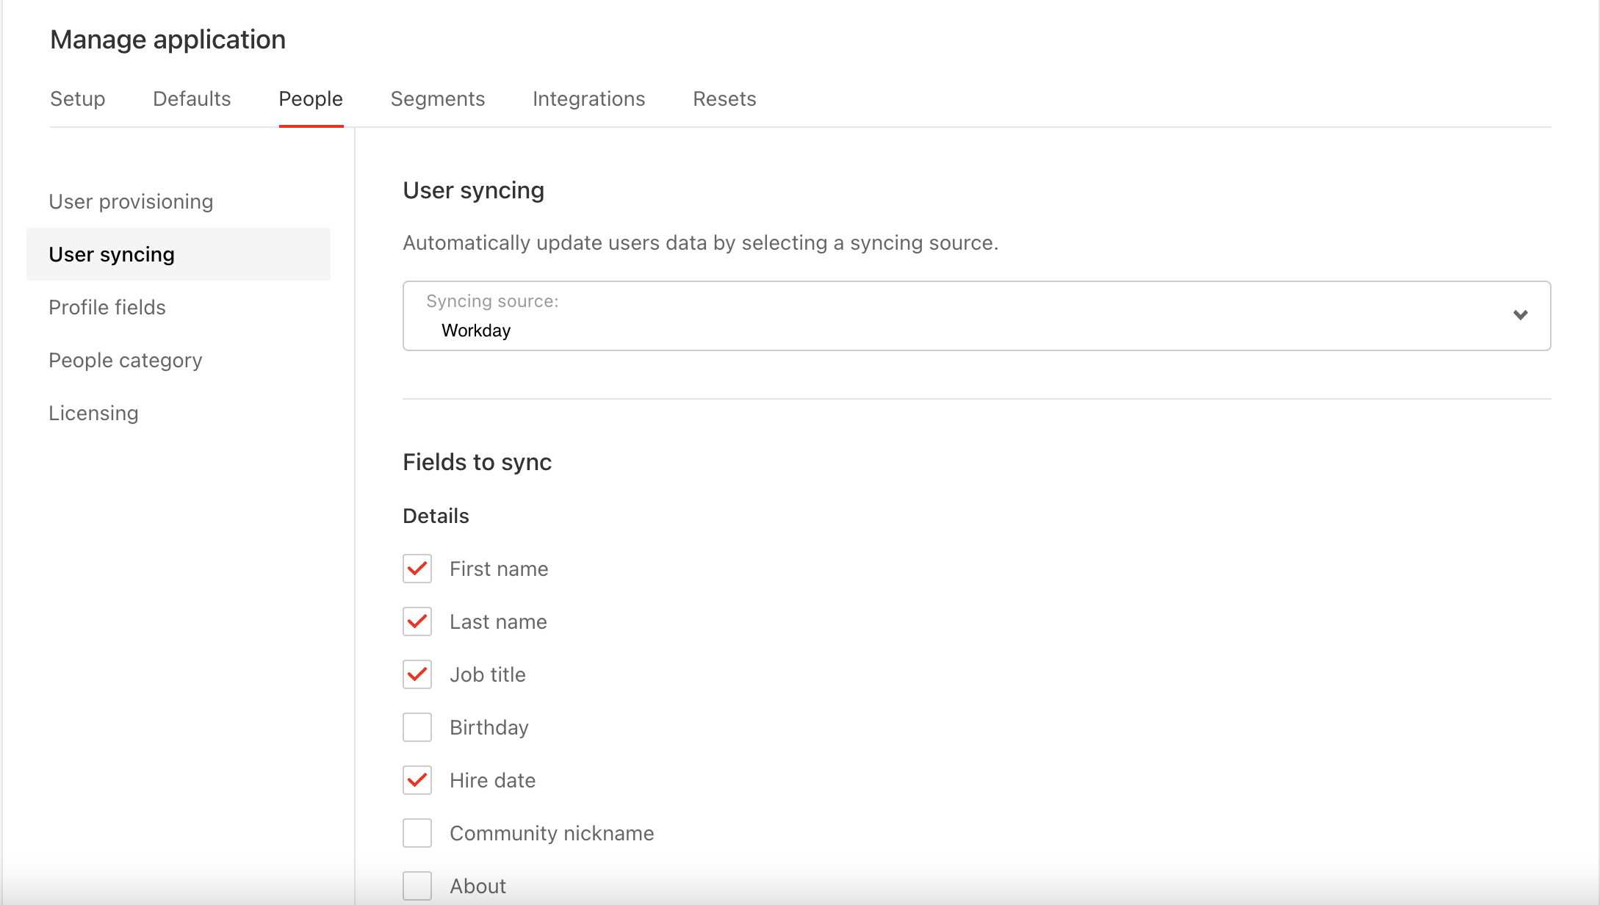This screenshot has width=1600, height=905.
Task: Uncheck the First name checkbox
Action: click(x=417, y=569)
